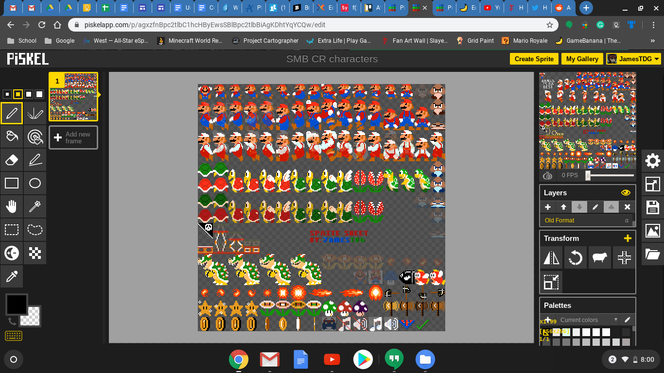Clone current layer with the sheep transform icon
The image size is (664, 373).
[600, 257]
